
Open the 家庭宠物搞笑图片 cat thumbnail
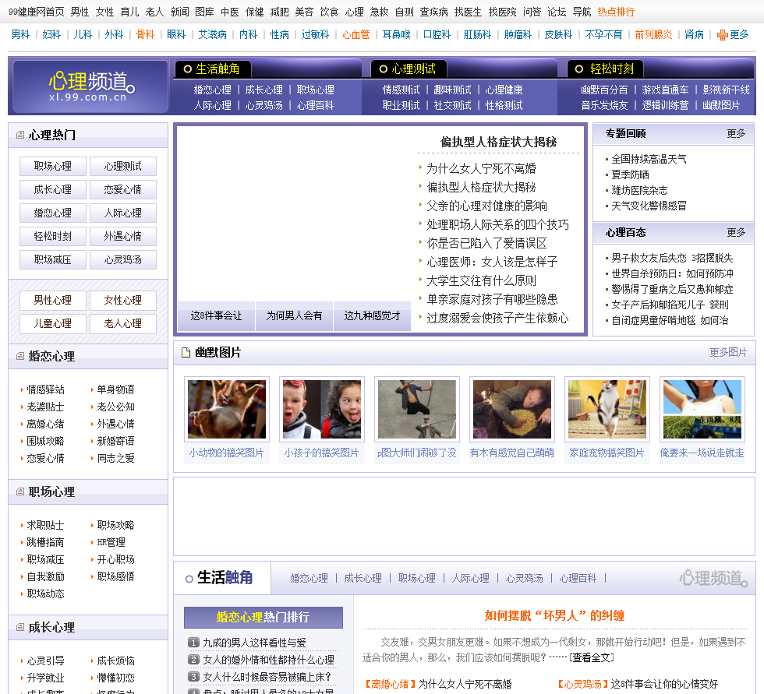point(607,409)
